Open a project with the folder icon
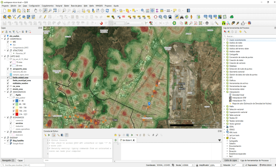 10,11
